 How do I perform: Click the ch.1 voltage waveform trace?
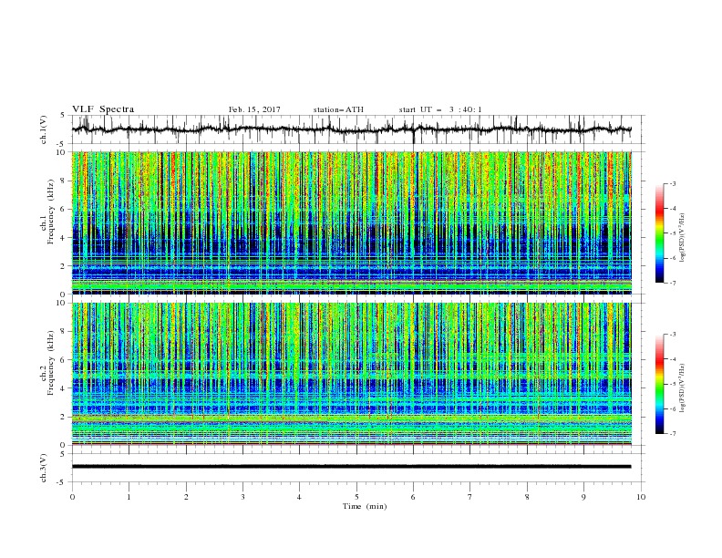pos(351,129)
